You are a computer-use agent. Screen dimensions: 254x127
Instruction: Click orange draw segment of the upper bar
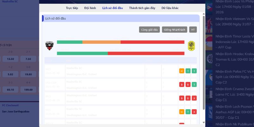point(101,42)
